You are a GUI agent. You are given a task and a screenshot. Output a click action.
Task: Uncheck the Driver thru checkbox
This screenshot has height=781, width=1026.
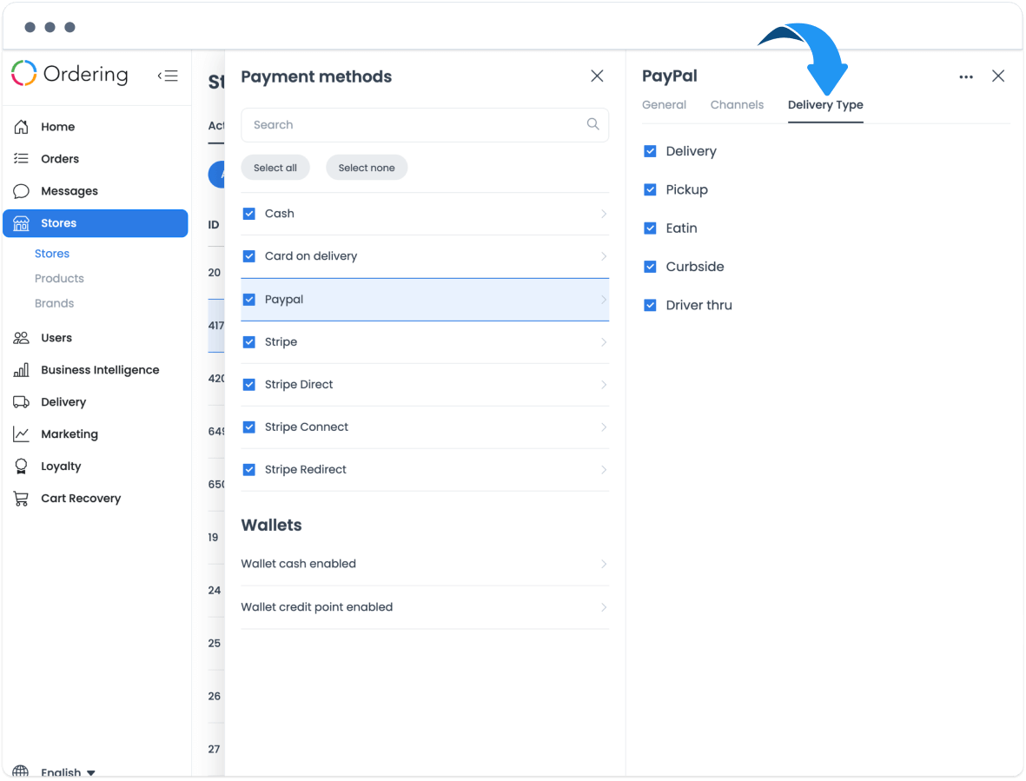[650, 306]
